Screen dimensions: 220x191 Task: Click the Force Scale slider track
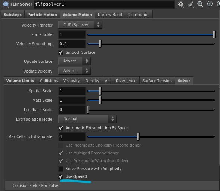tap(151, 34)
